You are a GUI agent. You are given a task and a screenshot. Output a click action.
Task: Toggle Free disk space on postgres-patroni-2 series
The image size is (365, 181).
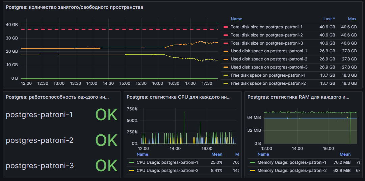tap(268, 84)
